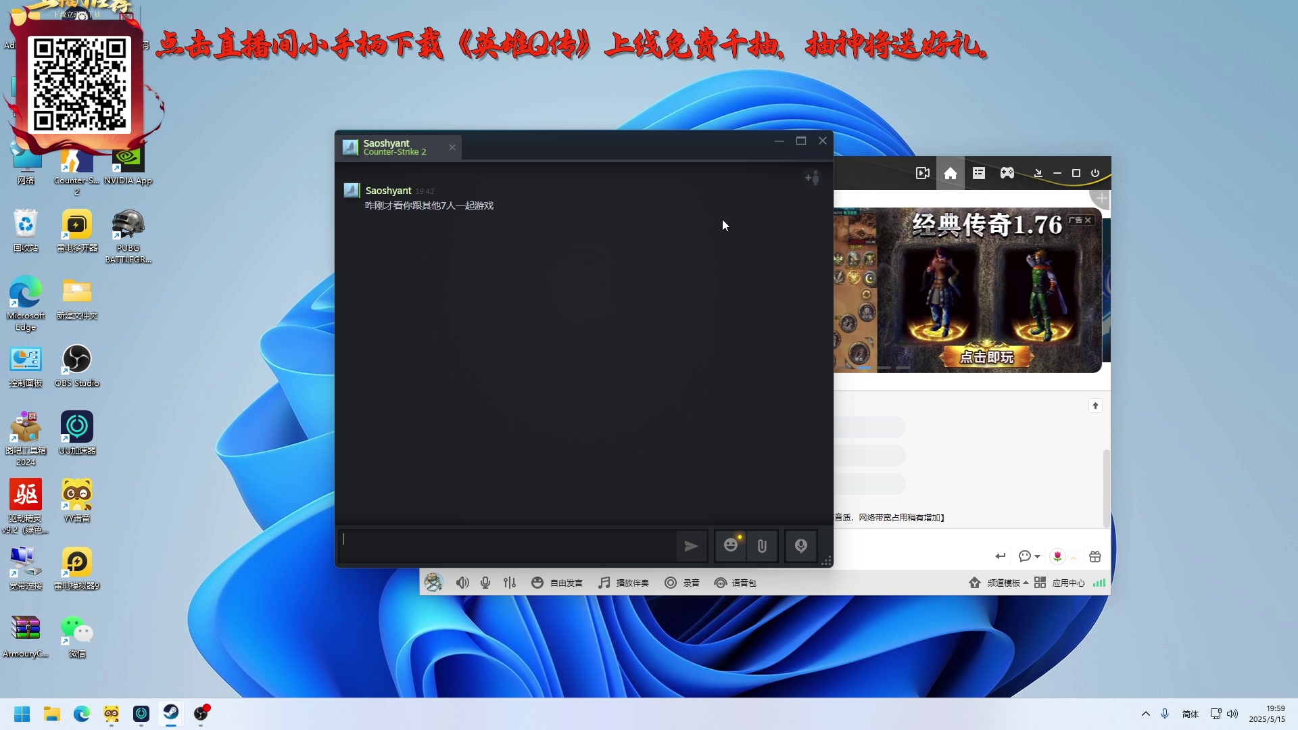Start recording with the 录音 button
This screenshot has height=730, width=1298.
[682, 583]
